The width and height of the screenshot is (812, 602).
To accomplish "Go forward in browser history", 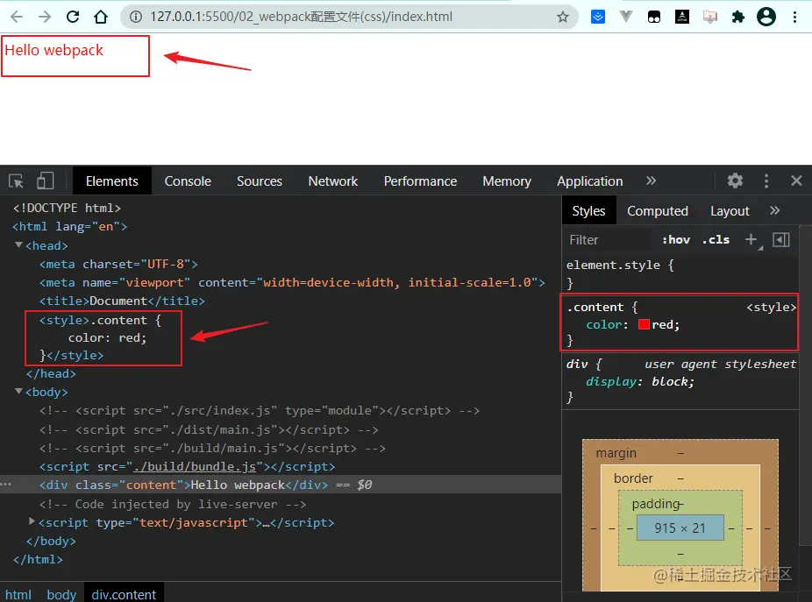I will coord(45,17).
